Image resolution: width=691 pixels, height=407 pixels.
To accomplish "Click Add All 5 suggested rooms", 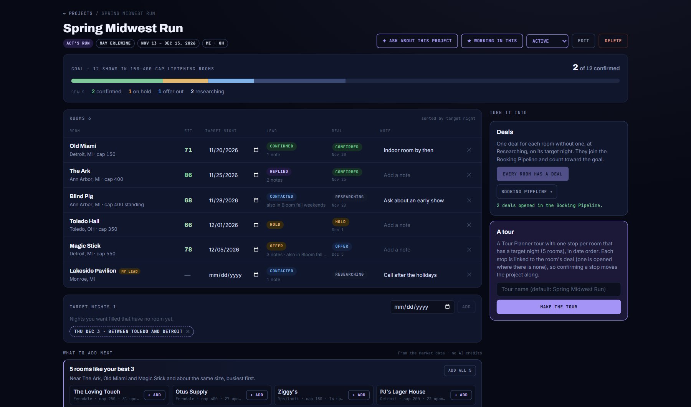I will point(460,371).
